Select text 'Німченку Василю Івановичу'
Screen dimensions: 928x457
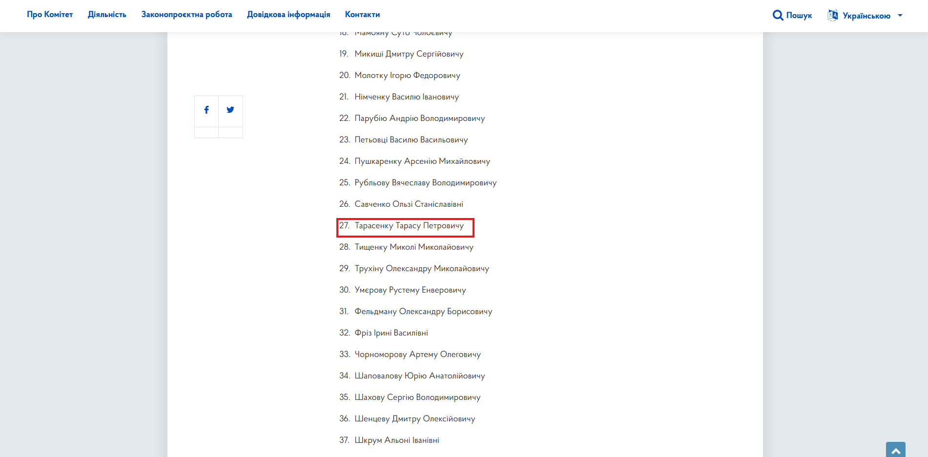click(407, 97)
